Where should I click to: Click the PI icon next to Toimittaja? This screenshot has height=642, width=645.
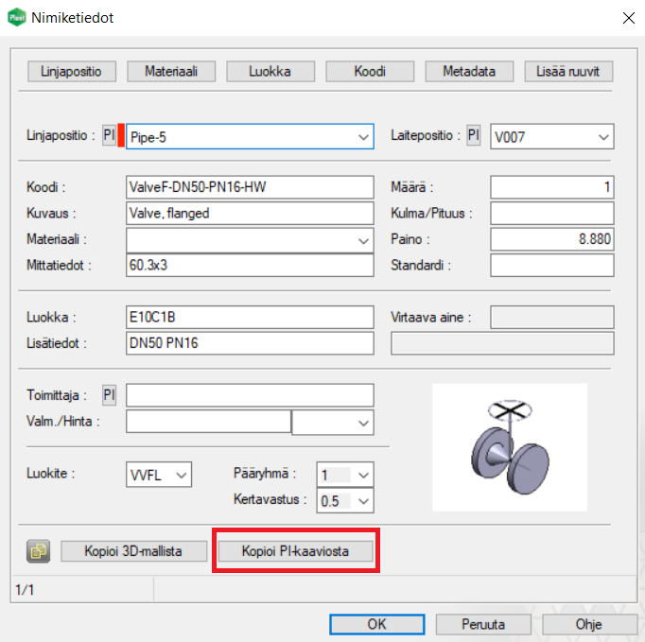click(x=109, y=395)
